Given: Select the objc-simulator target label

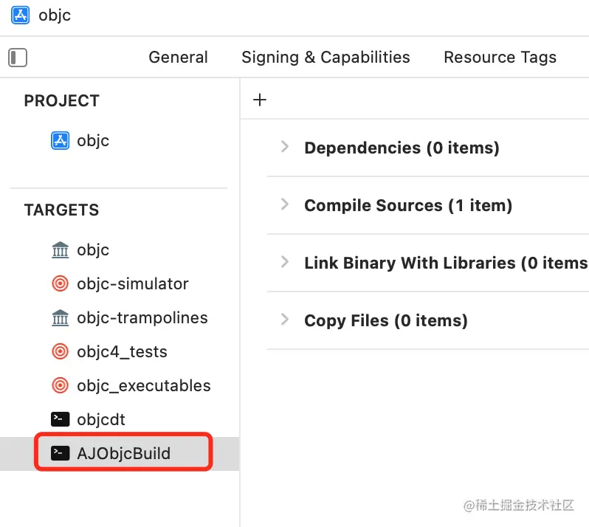Looking at the screenshot, I should [132, 284].
